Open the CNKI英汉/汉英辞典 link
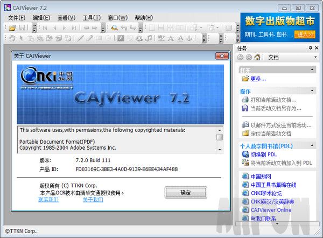This screenshot has height=238, width=323. tap(272, 201)
